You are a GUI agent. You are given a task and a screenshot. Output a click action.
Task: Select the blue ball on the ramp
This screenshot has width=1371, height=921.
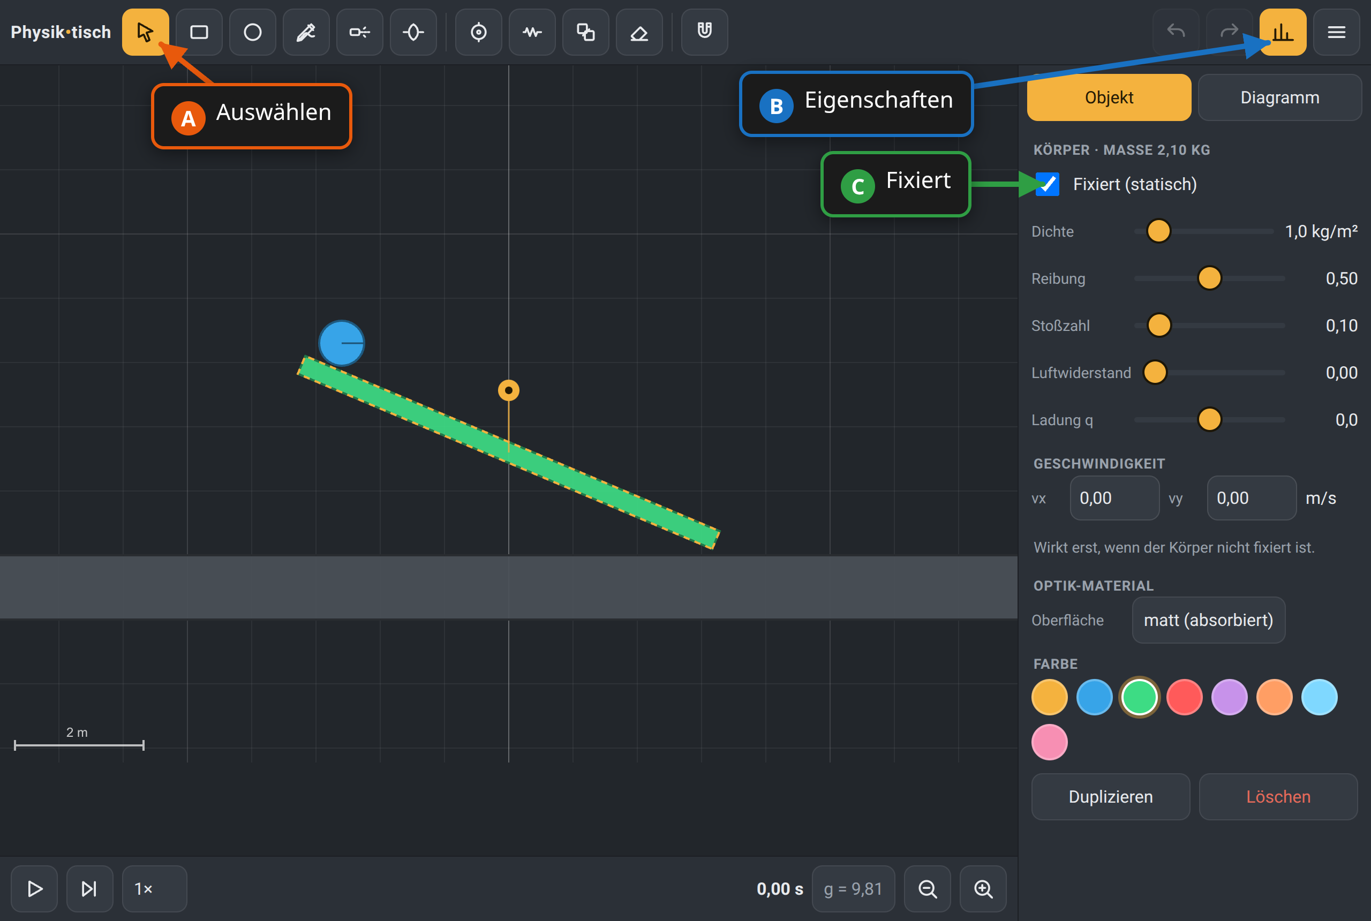pos(341,343)
